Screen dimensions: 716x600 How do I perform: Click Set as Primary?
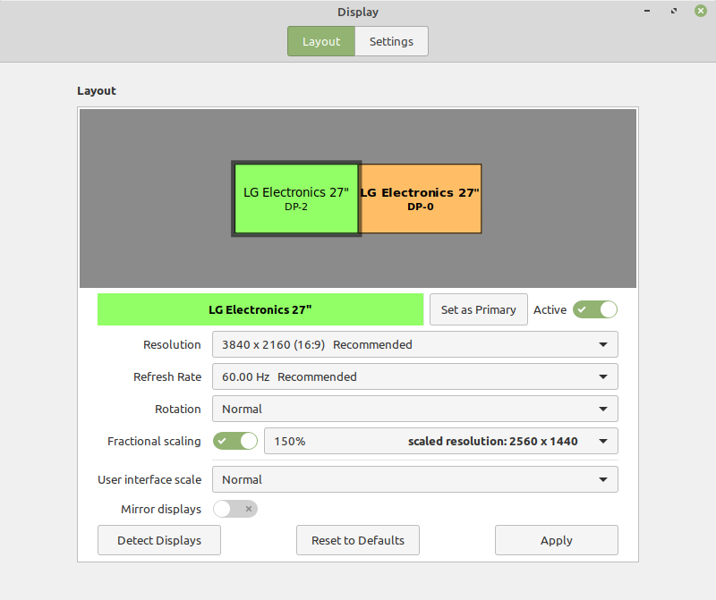point(478,308)
